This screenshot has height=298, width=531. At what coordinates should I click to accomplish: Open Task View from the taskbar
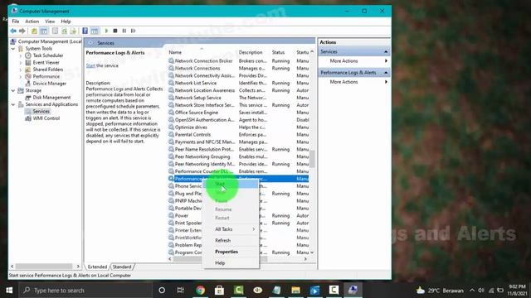181,291
